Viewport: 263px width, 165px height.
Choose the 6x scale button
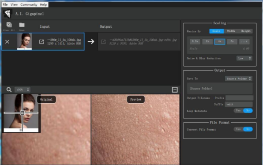click(x=232, y=41)
